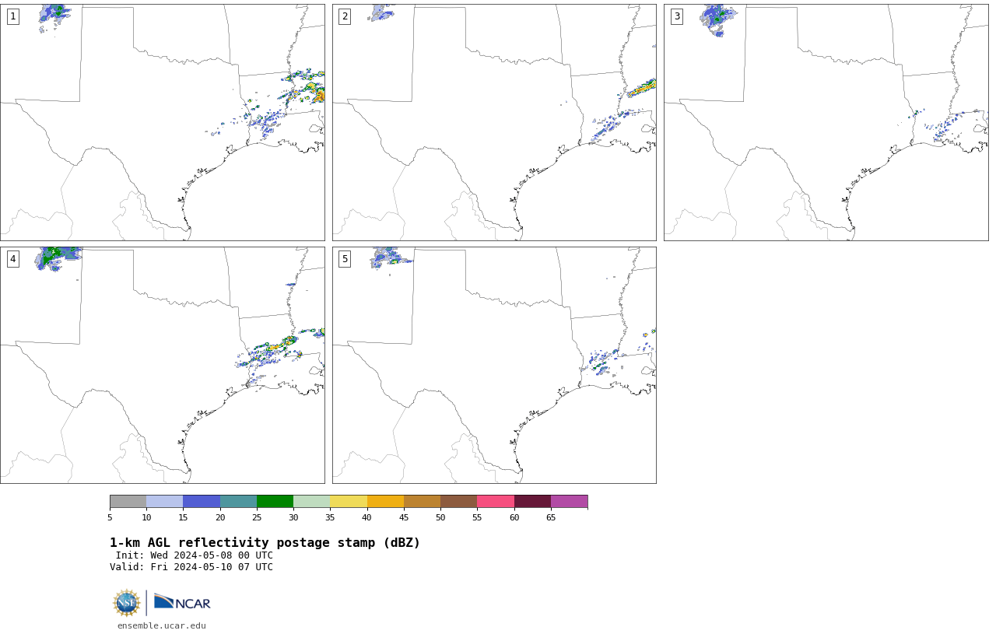Click the panel number 4 label
Image resolution: width=996 pixels, height=634 pixels.
pyautogui.click(x=13, y=259)
